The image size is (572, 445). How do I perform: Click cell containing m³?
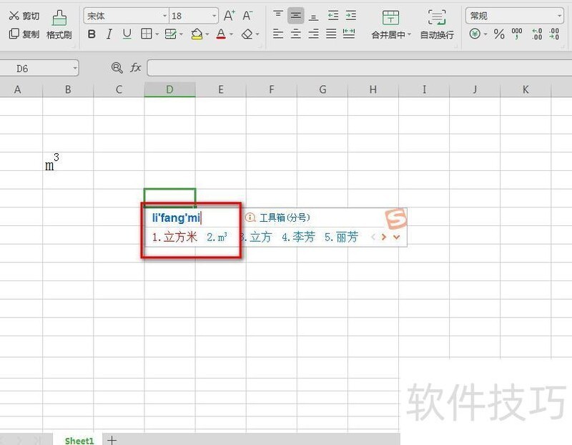pos(68,161)
